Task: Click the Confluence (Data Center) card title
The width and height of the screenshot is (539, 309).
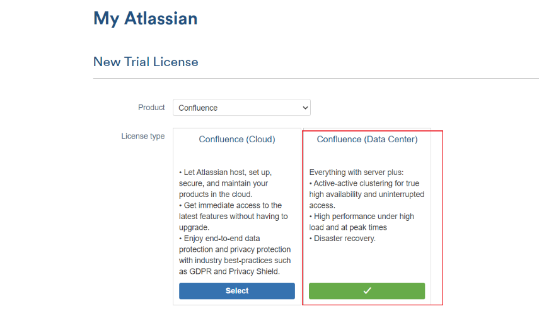Action: [367, 139]
